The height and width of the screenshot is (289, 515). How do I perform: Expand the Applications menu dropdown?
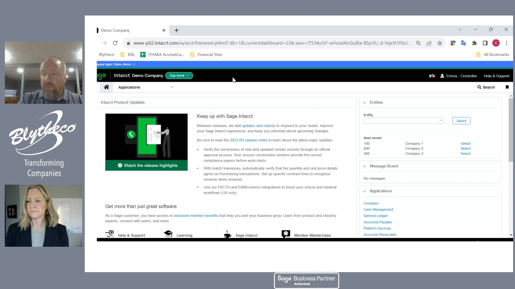(x=172, y=87)
